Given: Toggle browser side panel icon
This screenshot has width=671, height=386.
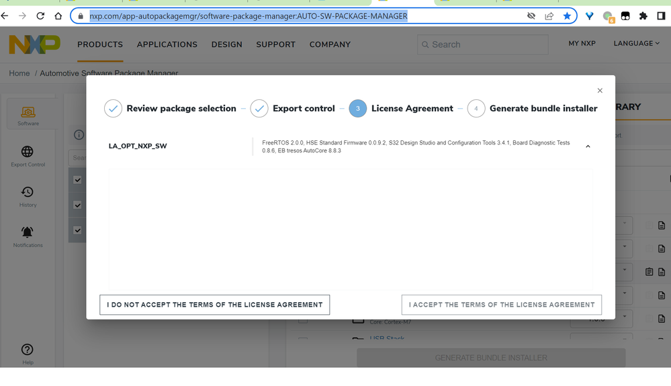Looking at the screenshot, I should pyautogui.click(x=661, y=16).
